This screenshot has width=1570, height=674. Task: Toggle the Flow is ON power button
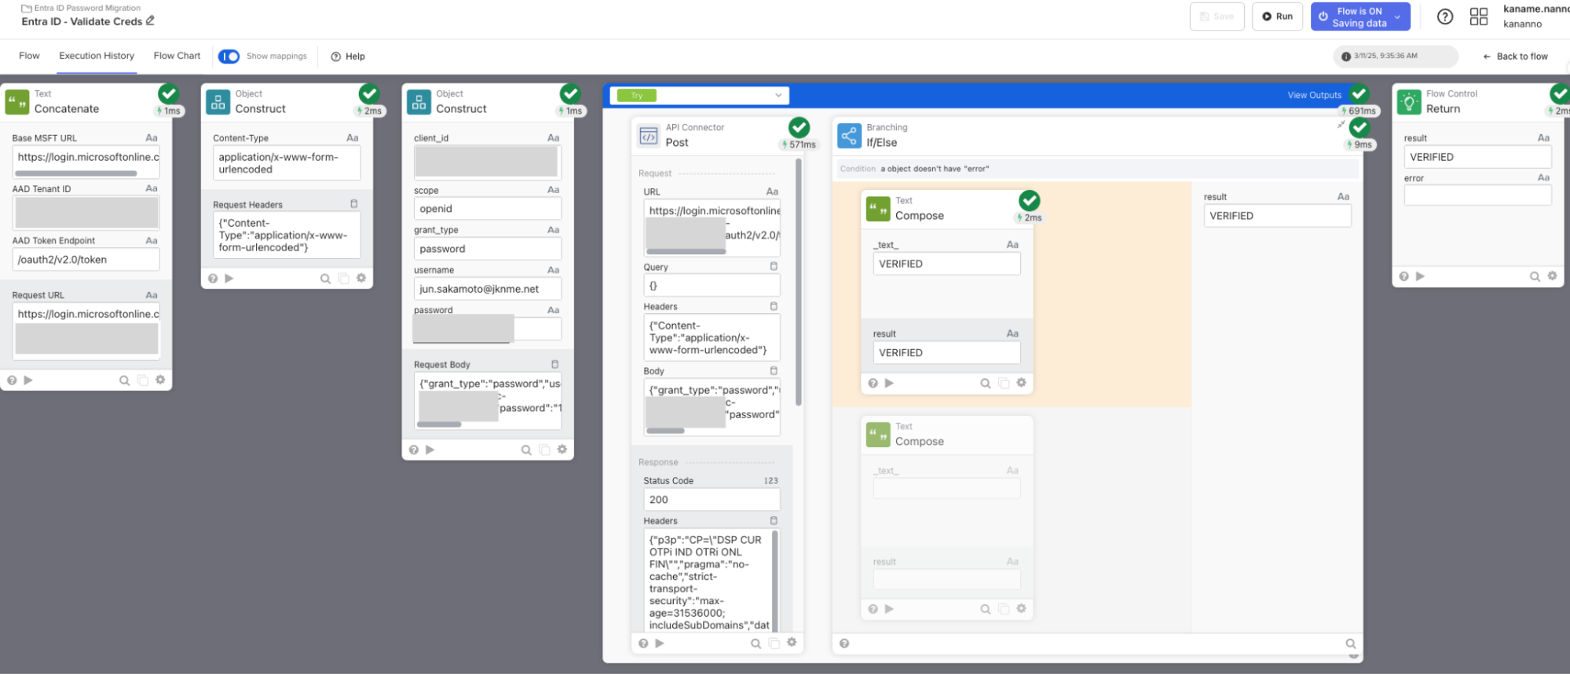[x=1323, y=16]
